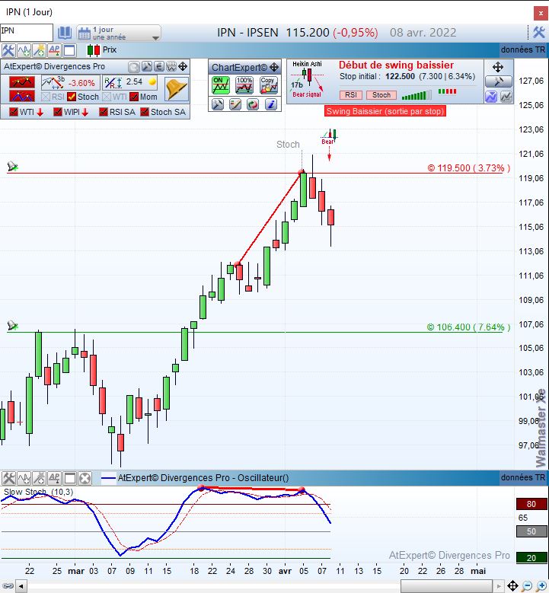Viewport: 549px width, 593px height.
Task: Click the bottom-right pan arrows icon
Action: pos(512,586)
